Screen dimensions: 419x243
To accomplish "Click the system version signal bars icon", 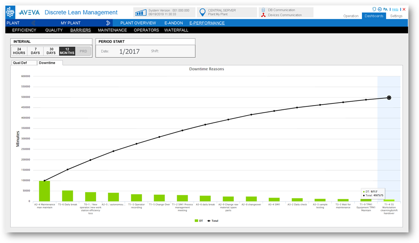I will coord(141,13).
